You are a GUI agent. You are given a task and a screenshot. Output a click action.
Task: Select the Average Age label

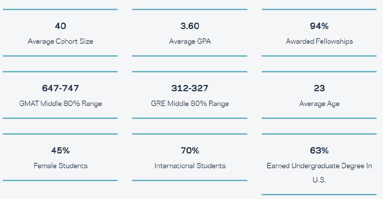[319, 103]
